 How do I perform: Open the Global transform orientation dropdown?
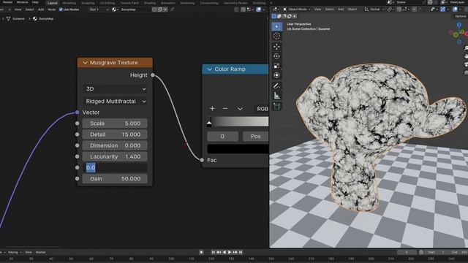374,9
